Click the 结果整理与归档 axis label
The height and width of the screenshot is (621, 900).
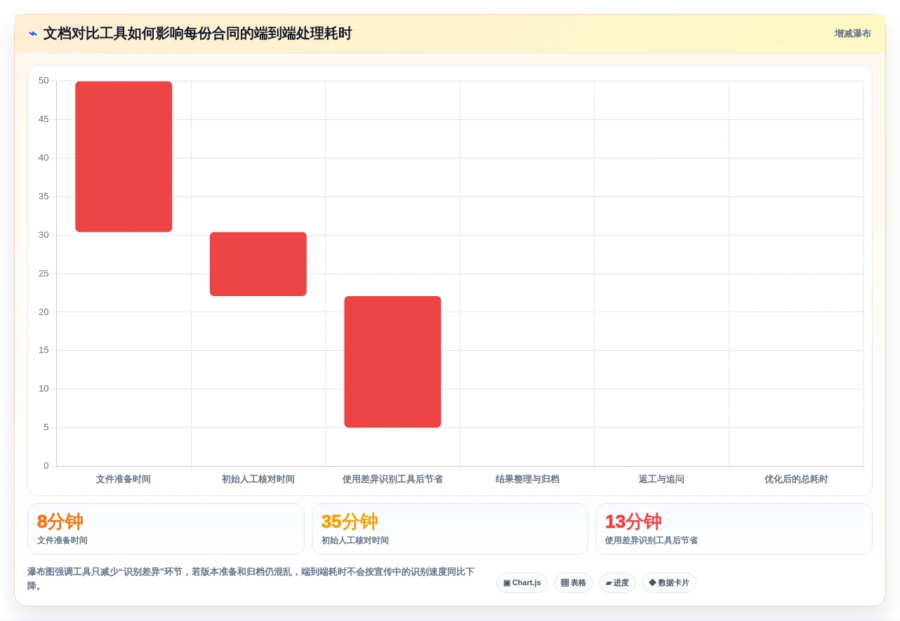pyautogui.click(x=527, y=479)
